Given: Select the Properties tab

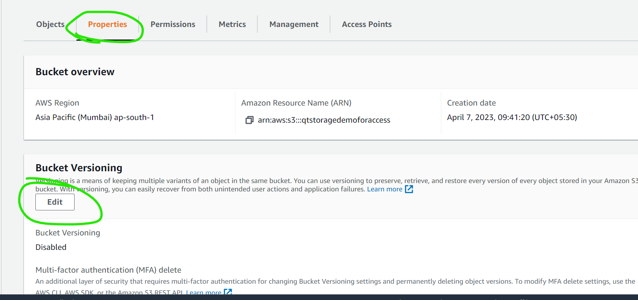Looking at the screenshot, I should pos(107,24).
